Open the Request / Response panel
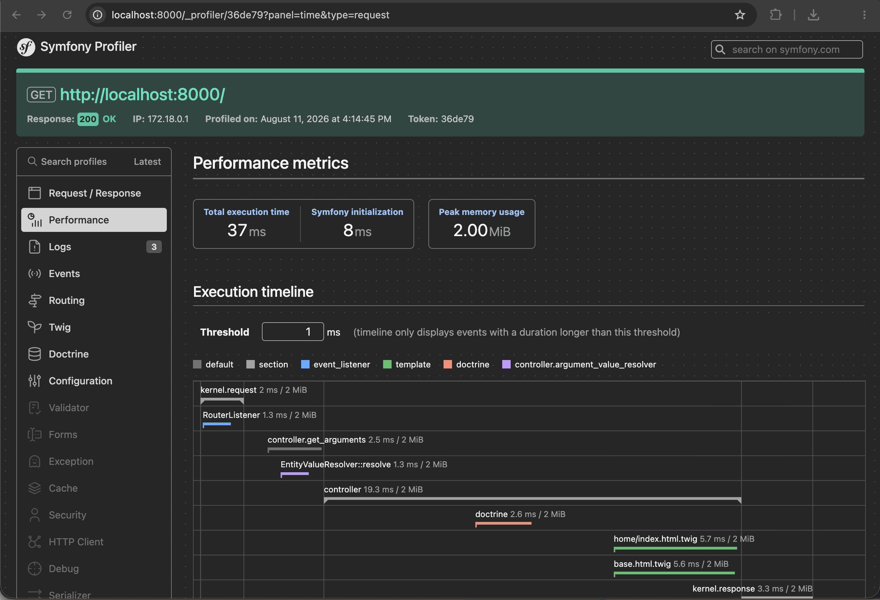The height and width of the screenshot is (600, 880). coord(94,193)
